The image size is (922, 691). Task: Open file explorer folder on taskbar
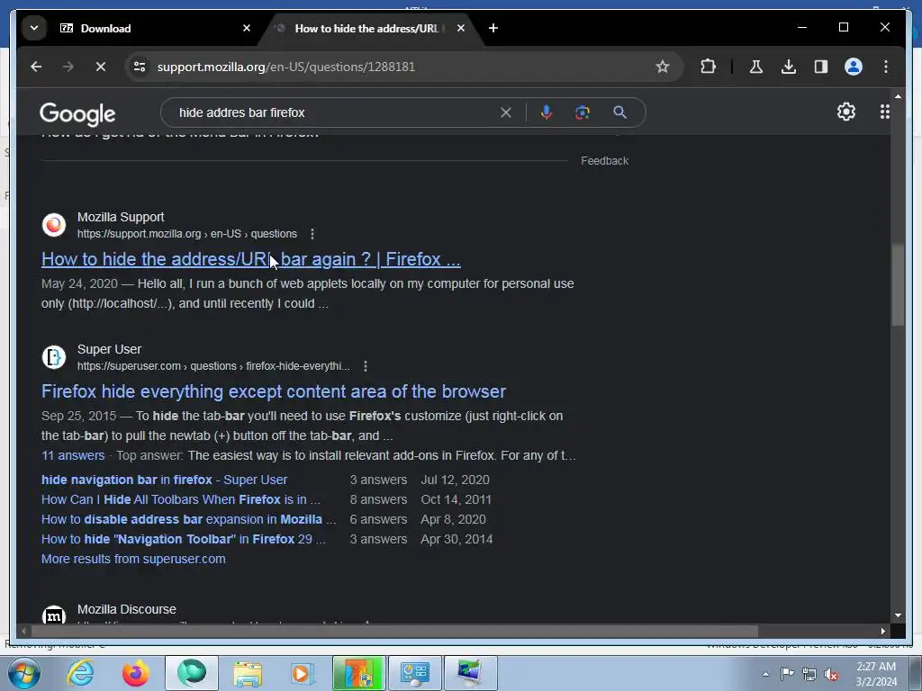248,673
